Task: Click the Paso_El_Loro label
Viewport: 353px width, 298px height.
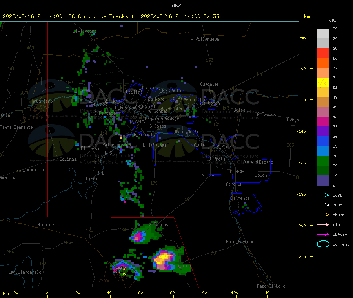Action: 271,286
